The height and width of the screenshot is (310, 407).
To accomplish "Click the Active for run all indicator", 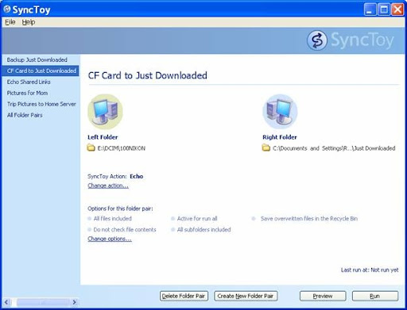I will (x=172, y=219).
